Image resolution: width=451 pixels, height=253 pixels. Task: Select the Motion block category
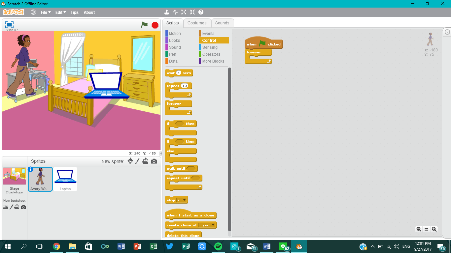coord(175,33)
